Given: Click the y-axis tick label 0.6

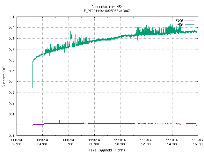Looking at the screenshot, I should coord(11,60).
